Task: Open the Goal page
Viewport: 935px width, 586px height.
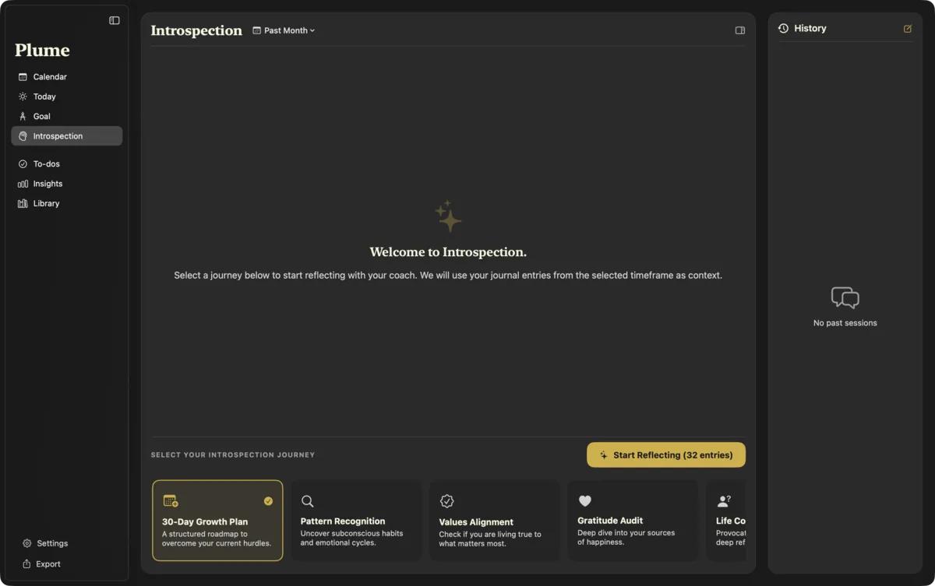Action: [x=67, y=116]
